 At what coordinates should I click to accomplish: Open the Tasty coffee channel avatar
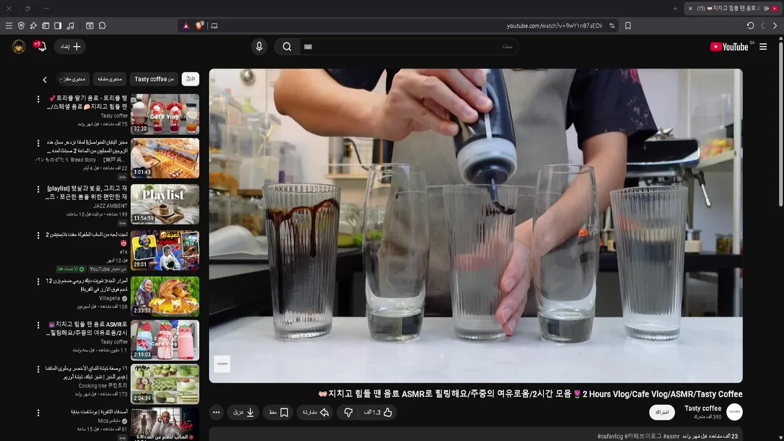(734, 412)
